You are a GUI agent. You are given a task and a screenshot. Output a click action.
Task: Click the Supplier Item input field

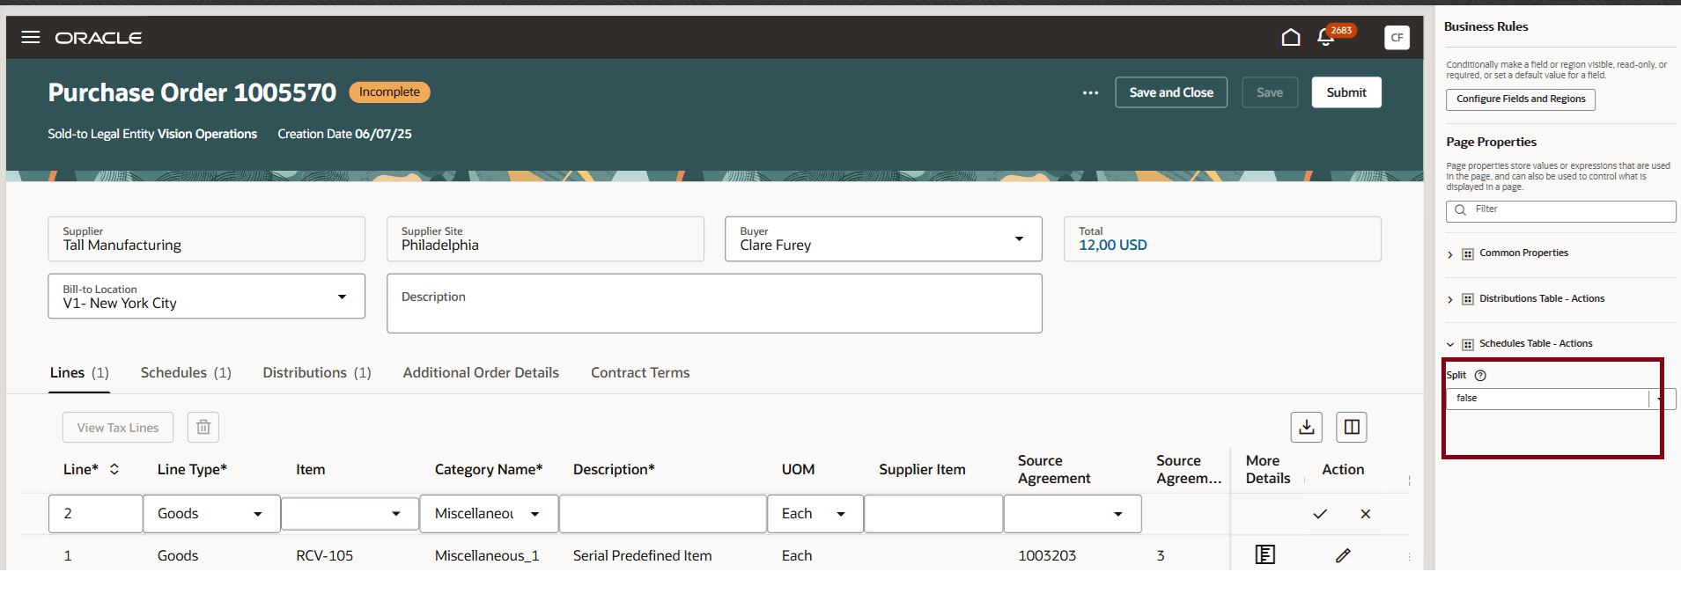[933, 514]
